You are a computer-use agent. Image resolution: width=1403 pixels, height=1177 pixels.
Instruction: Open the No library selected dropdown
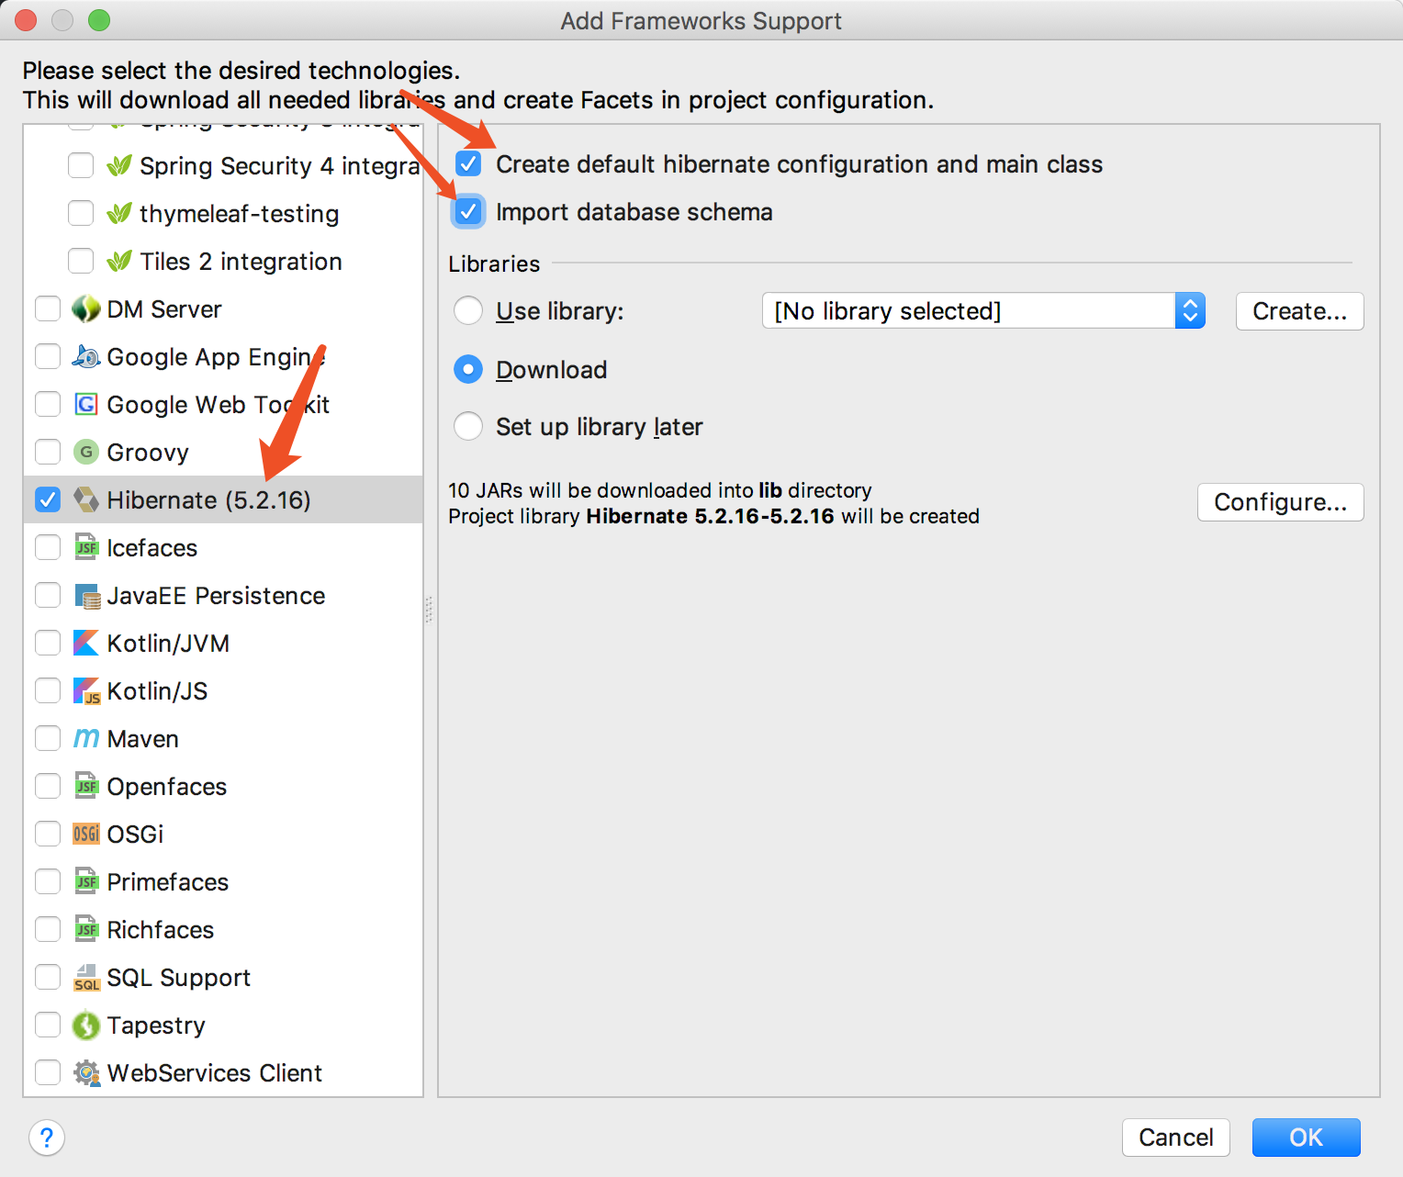click(983, 311)
